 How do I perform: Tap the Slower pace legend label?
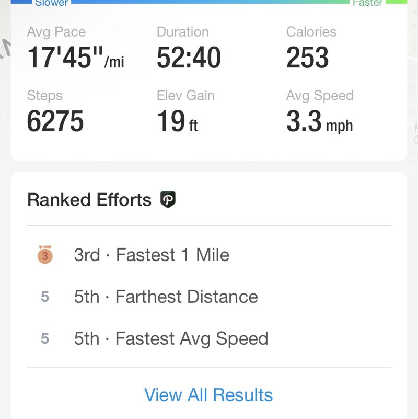click(x=51, y=3)
